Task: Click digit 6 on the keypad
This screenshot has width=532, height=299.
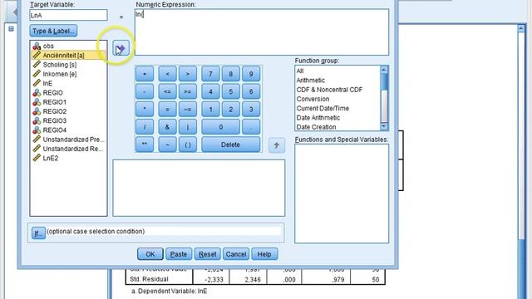Action: click(251, 91)
